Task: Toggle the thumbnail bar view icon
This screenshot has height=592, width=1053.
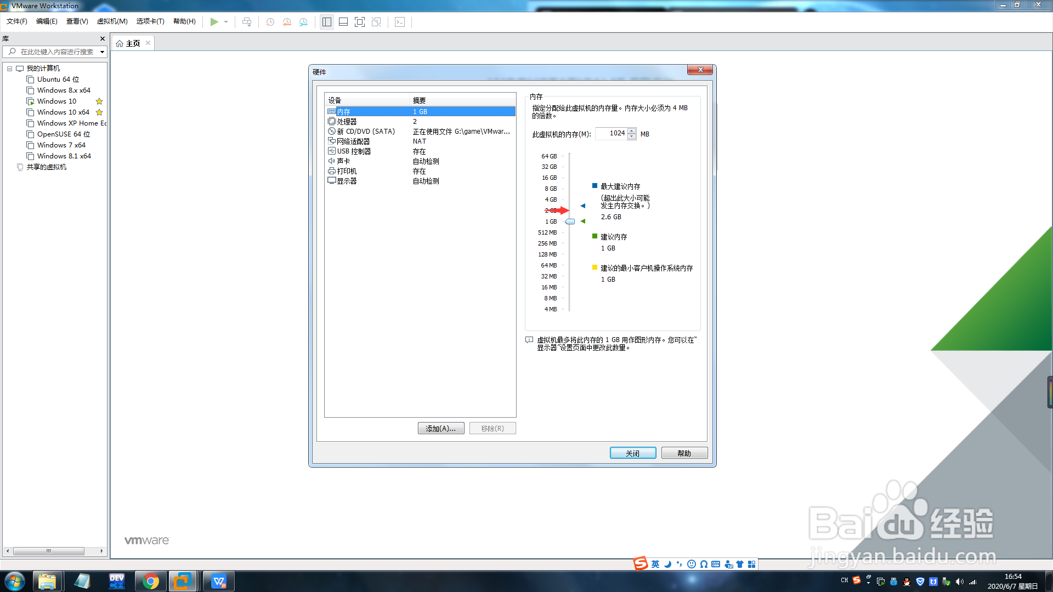Action: pyautogui.click(x=343, y=22)
